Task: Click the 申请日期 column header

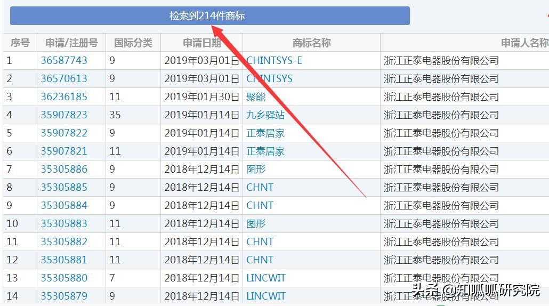Action: (201, 43)
